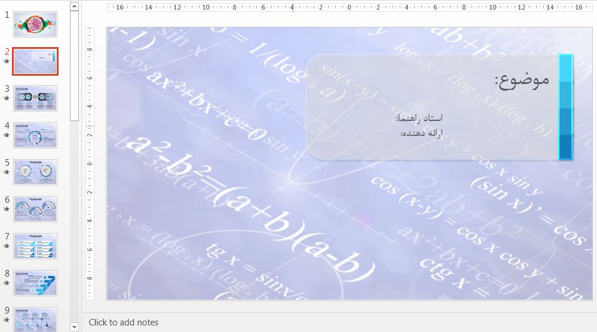
Task: Select slide 3 thumbnail
Action: point(35,98)
